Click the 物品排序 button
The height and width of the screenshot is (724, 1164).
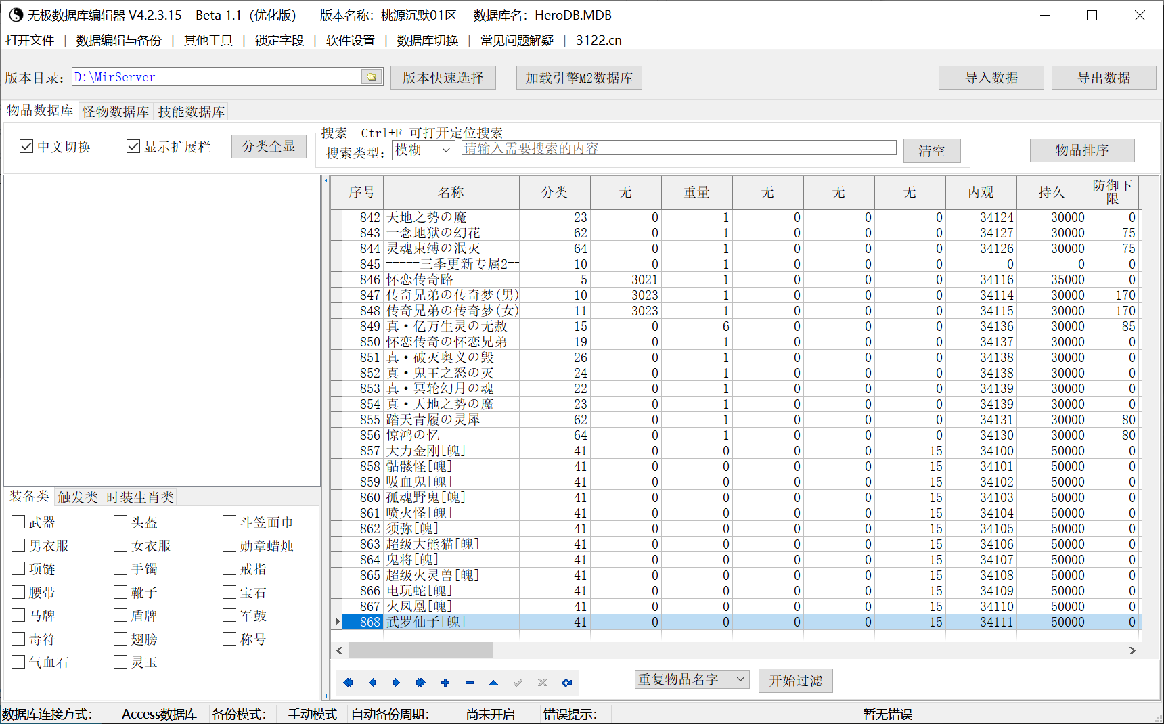click(x=1082, y=150)
